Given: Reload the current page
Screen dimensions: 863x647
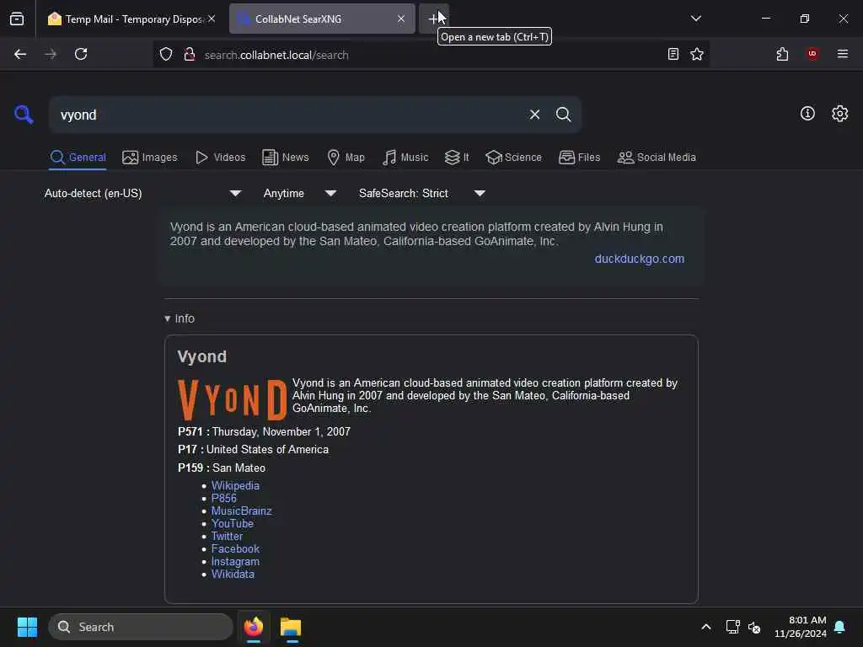Looking at the screenshot, I should [81, 54].
